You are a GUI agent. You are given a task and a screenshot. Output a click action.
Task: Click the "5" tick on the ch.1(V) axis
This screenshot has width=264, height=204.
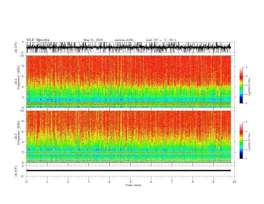23,42
